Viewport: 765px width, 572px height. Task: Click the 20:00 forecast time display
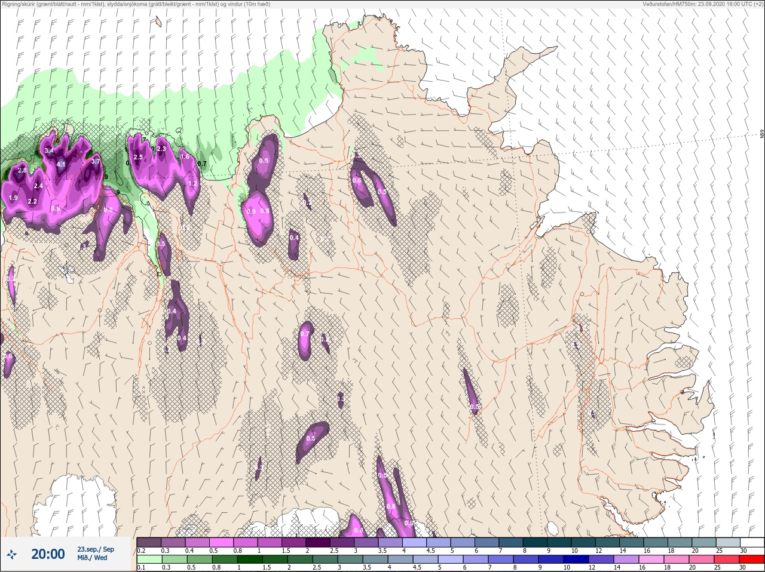[x=48, y=554]
